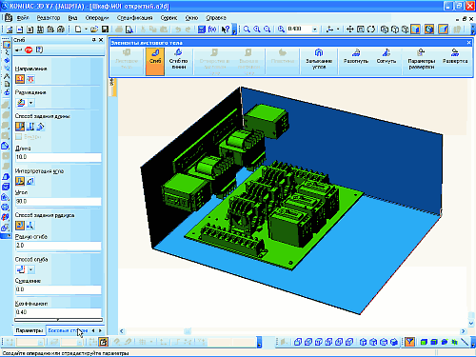Click the red stop operation icon
The width and height of the screenshot is (476, 357).
(29, 50)
